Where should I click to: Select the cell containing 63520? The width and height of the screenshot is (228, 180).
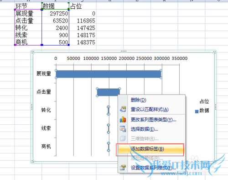pos(55,21)
